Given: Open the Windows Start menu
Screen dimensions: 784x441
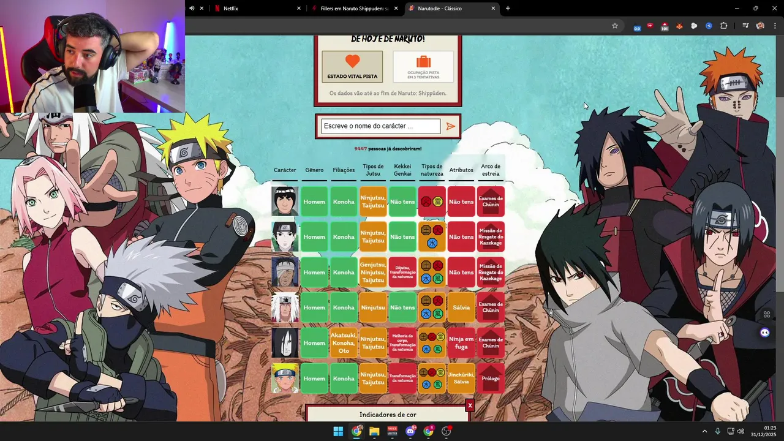Looking at the screenshot, I should point(338,431).
